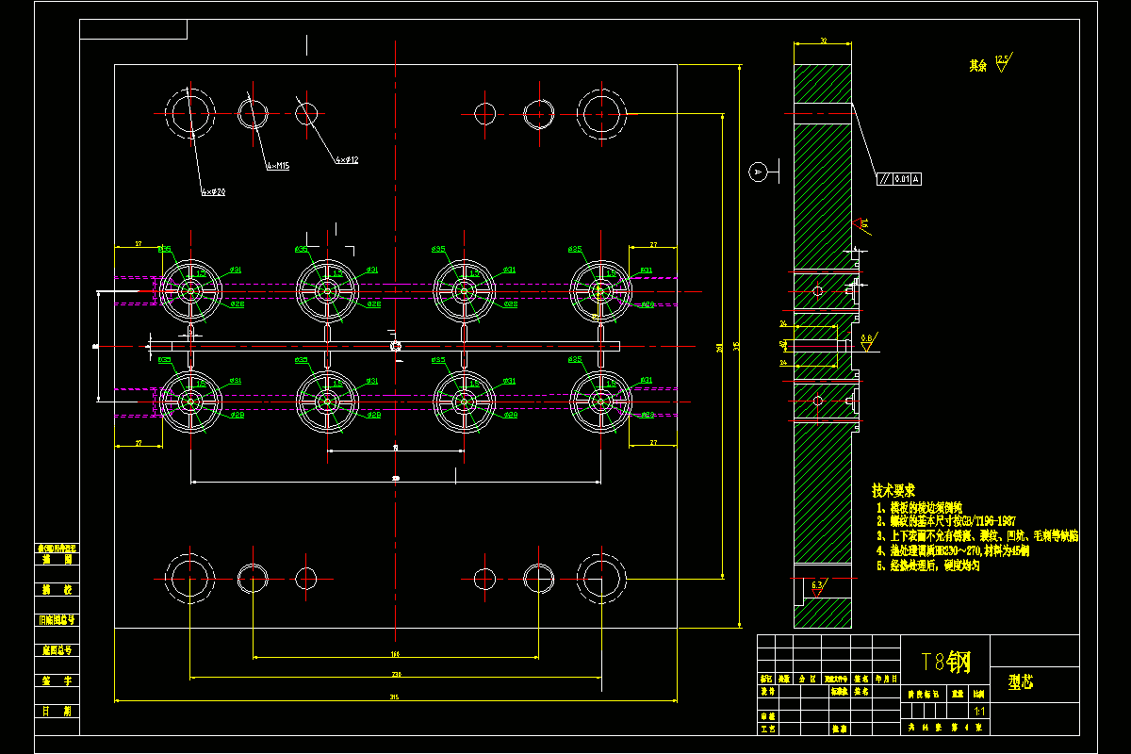This screenshot has height=754, width=1131.
Task: Click the 日期 cell in left margin table
Action: tap(57, 711)
